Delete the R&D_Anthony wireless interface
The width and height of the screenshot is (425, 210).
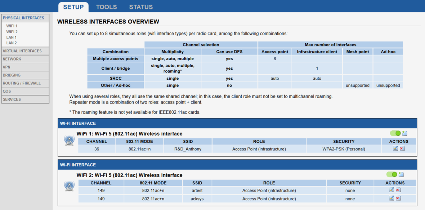click(x=402, y=148)
